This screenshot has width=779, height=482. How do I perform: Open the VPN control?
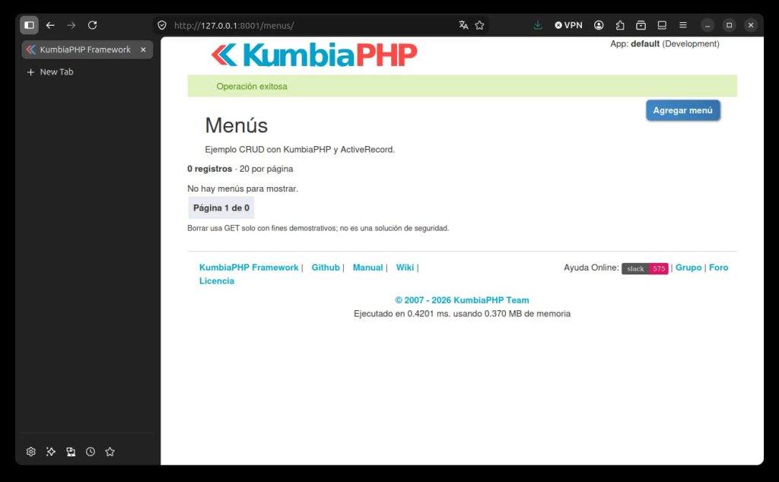pyautogui.click(x=568, y=25)
